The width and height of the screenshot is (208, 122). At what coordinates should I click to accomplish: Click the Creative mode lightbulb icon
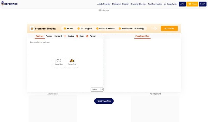(x=65, y=36)
